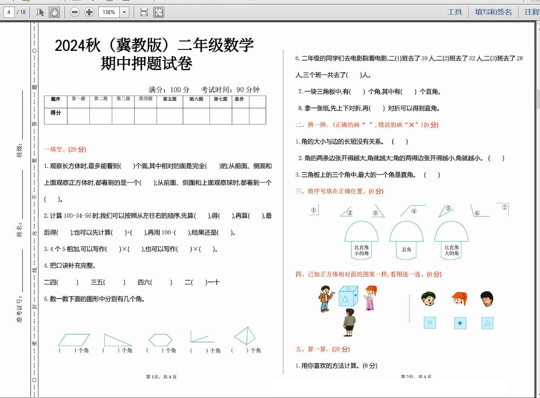Open the zoom level dropdown arrow
The width and height of the screenshot is (540, 398).
click(x=124, y=12)
